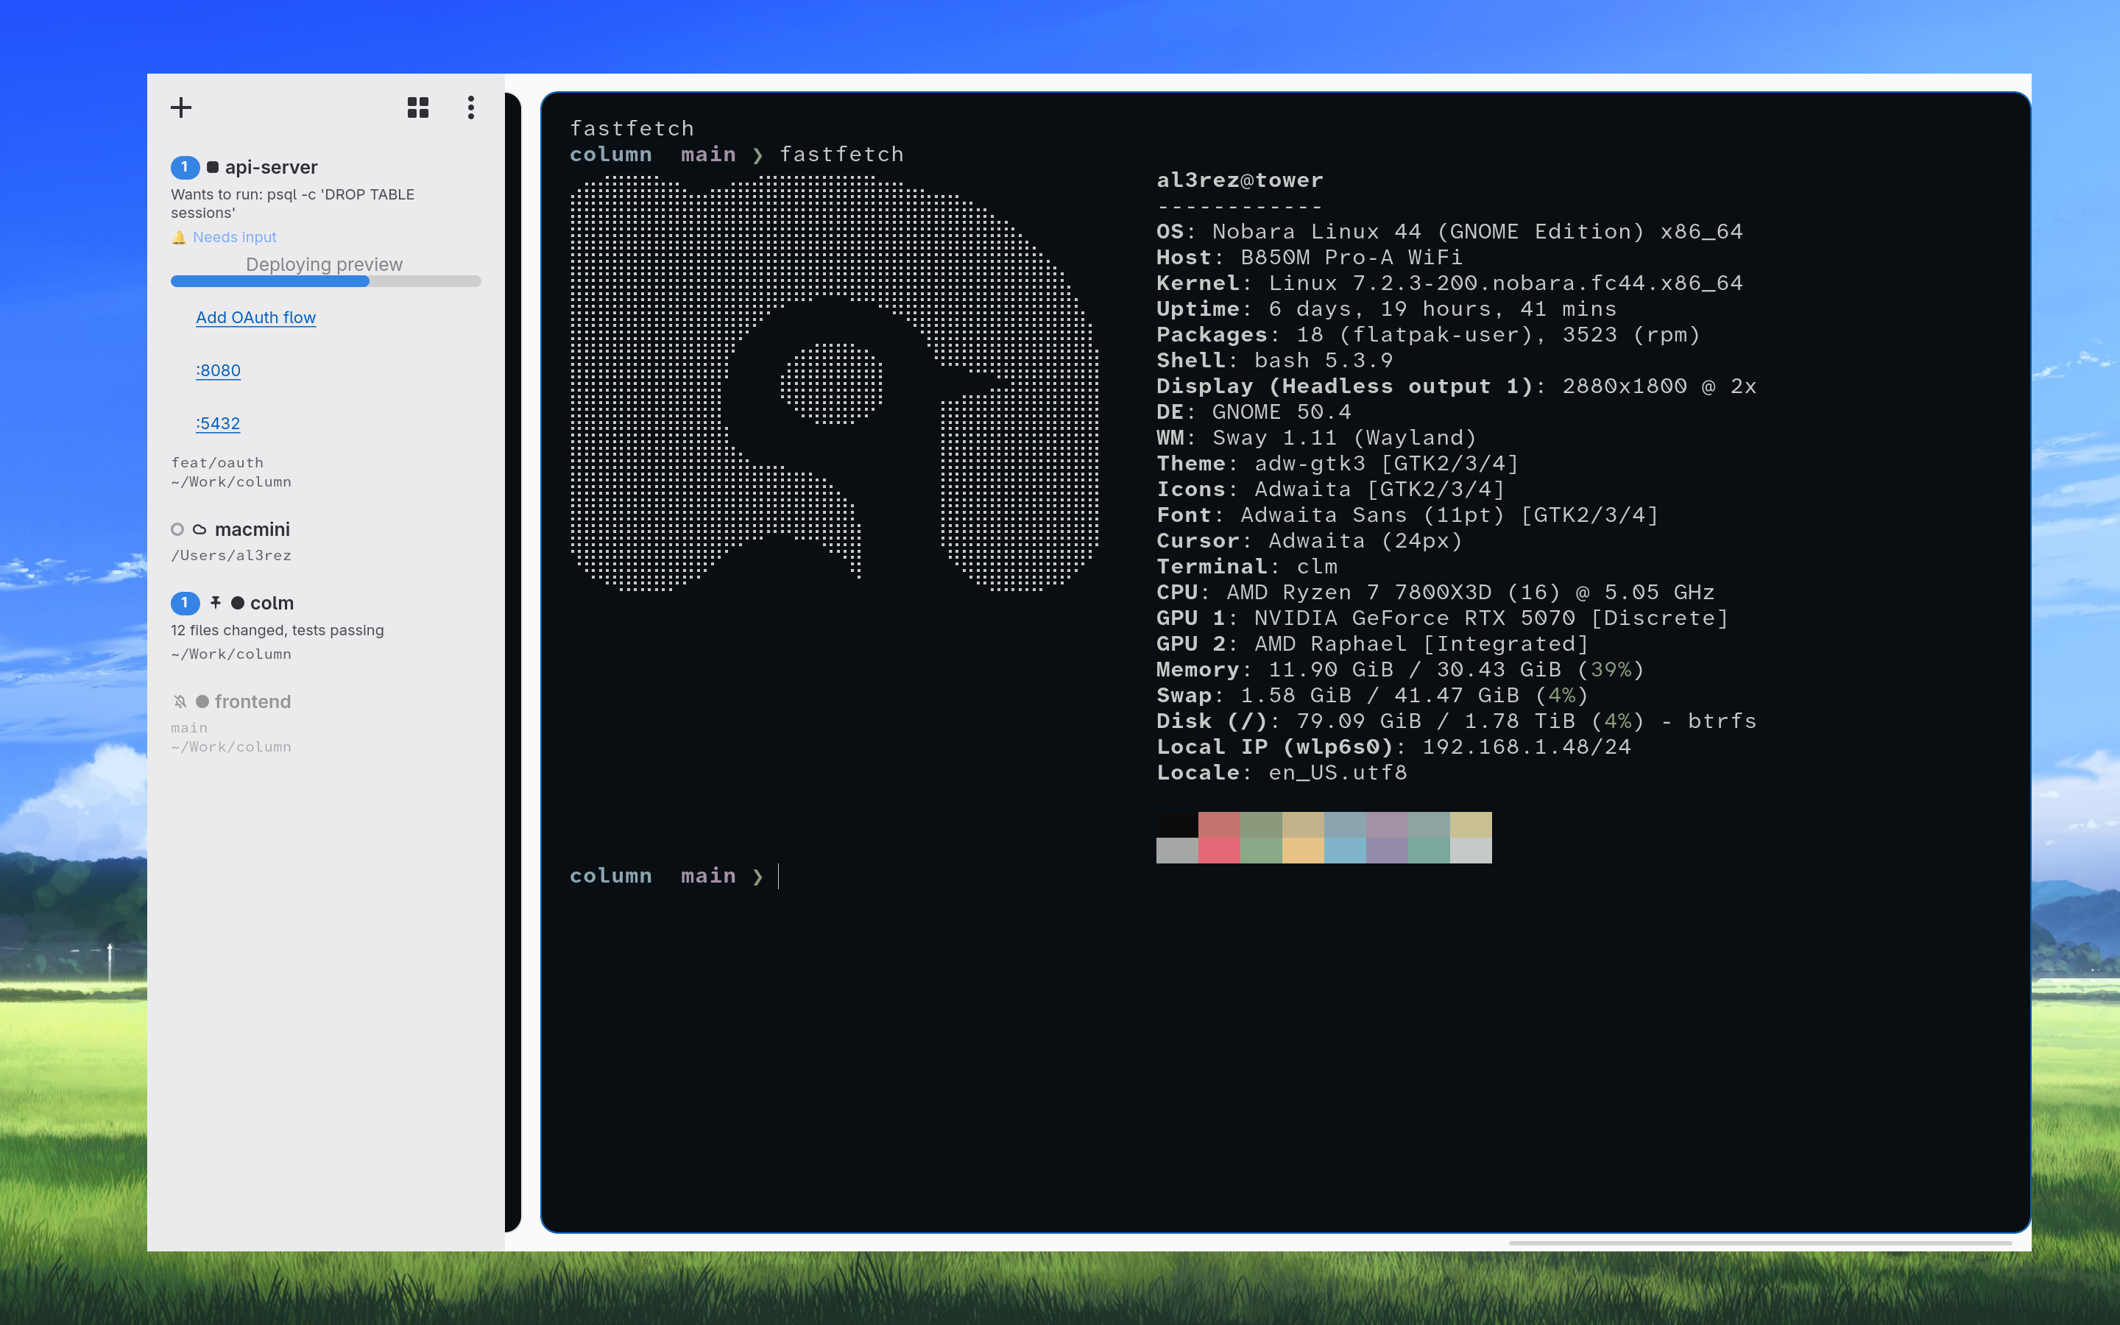Select the api-server workspace

(271, 166)
